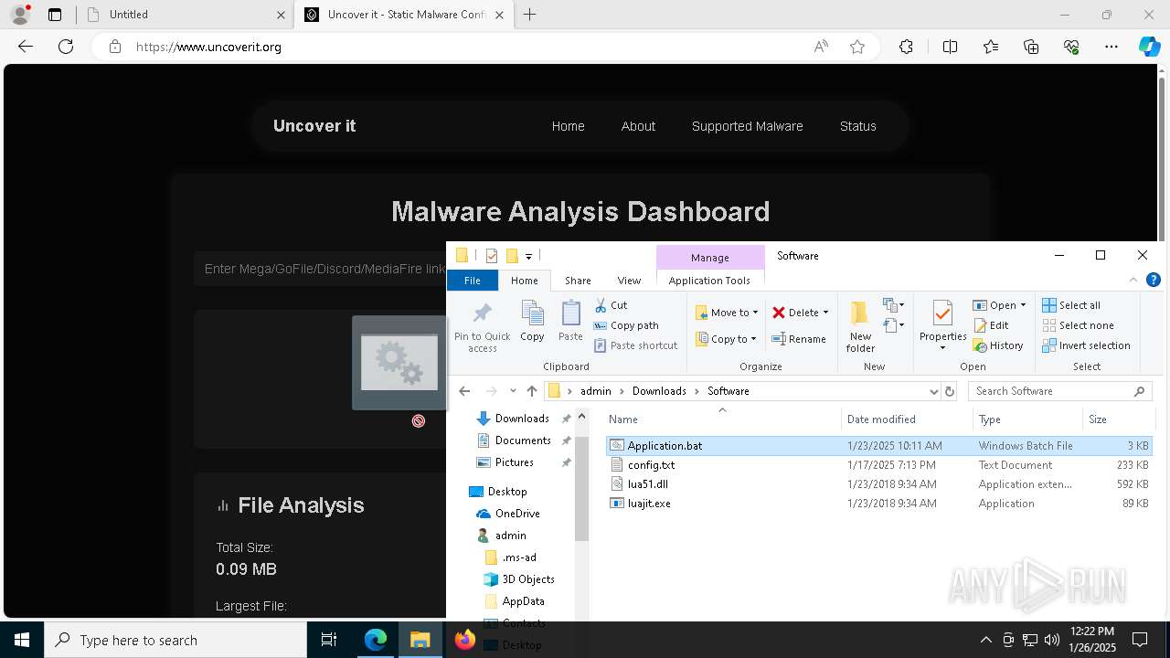Open Supported Malware nav item
1170x658 pixels.
pos(747,126)
